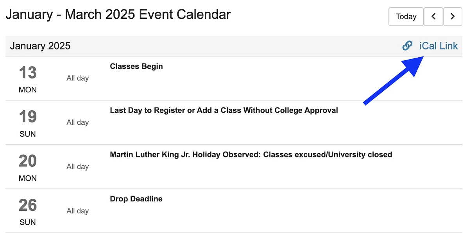Open the iCal Link
The height and width of the screenshot is (233, 469).
point(439,46)
